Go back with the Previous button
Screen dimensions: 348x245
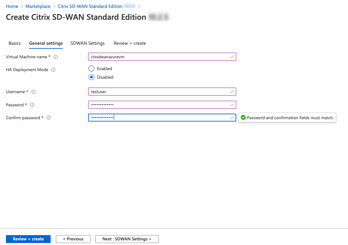pos(73,239)
